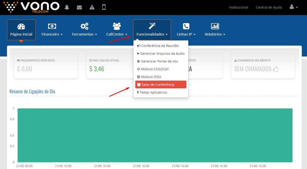Expand the Financeiro dropdown menu

pyautogui.click(x=52, y=30)
